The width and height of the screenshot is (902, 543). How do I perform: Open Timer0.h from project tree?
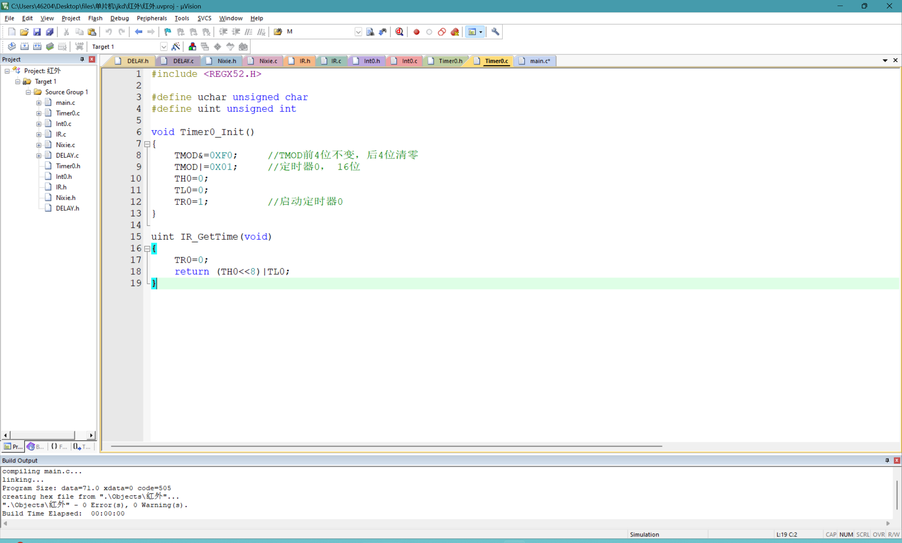pyautogui.click(x=68, y=166)
